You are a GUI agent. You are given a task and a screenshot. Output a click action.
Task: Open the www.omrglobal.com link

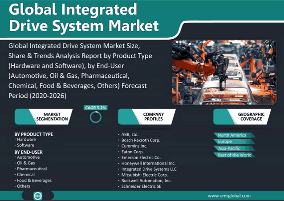229,196
